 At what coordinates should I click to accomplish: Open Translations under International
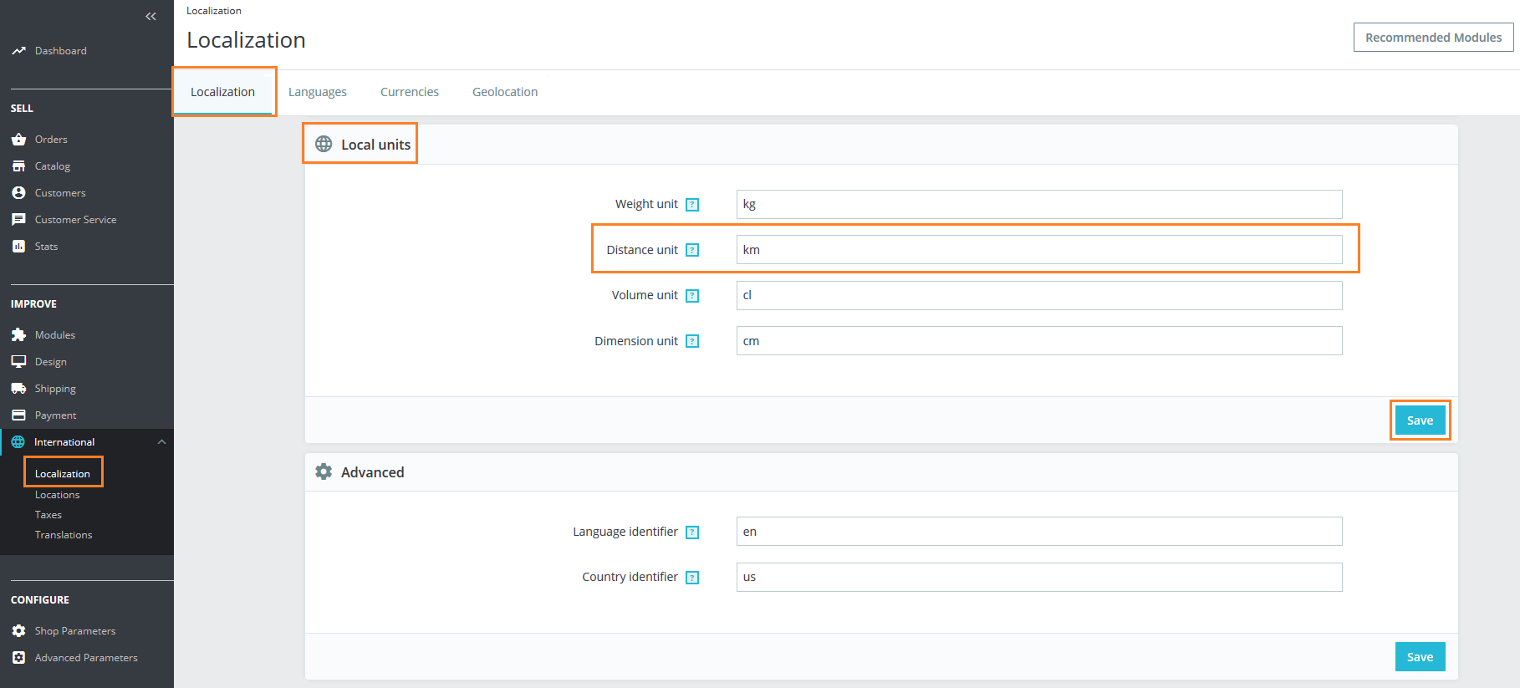pos(64,535)
